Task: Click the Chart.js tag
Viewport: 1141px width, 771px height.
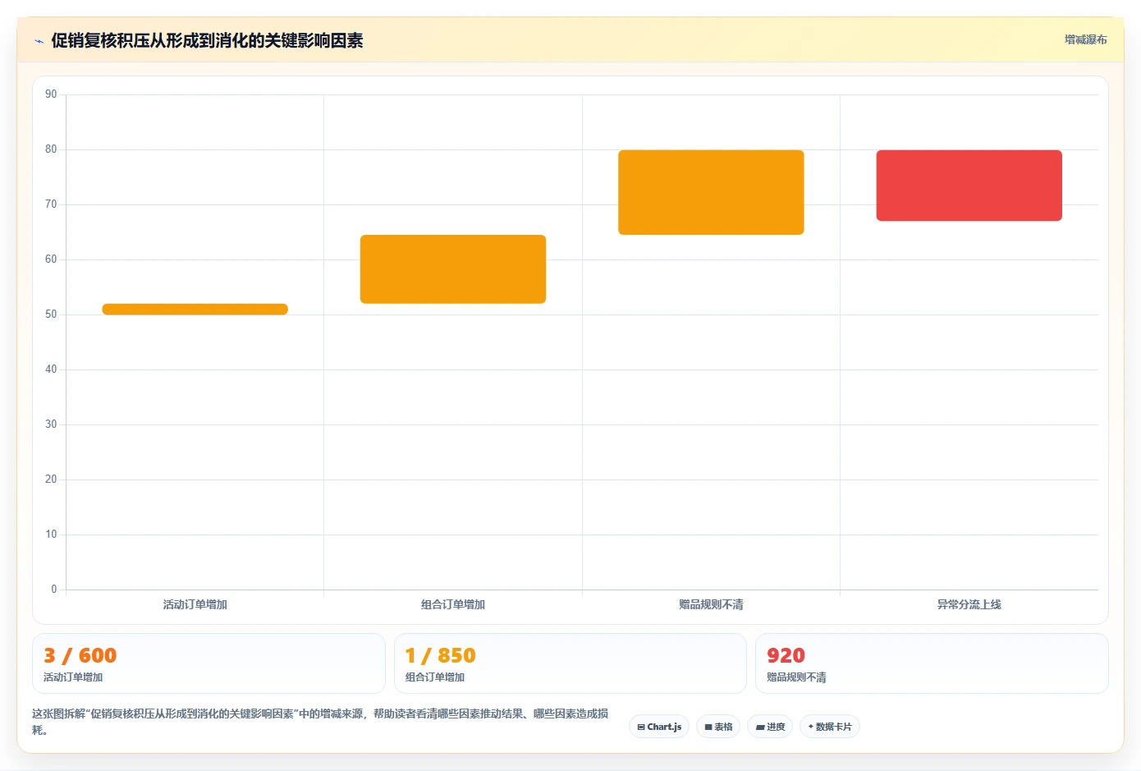Action: [659, 727]
